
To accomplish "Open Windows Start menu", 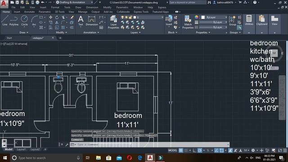I will [x=5, y=158].
